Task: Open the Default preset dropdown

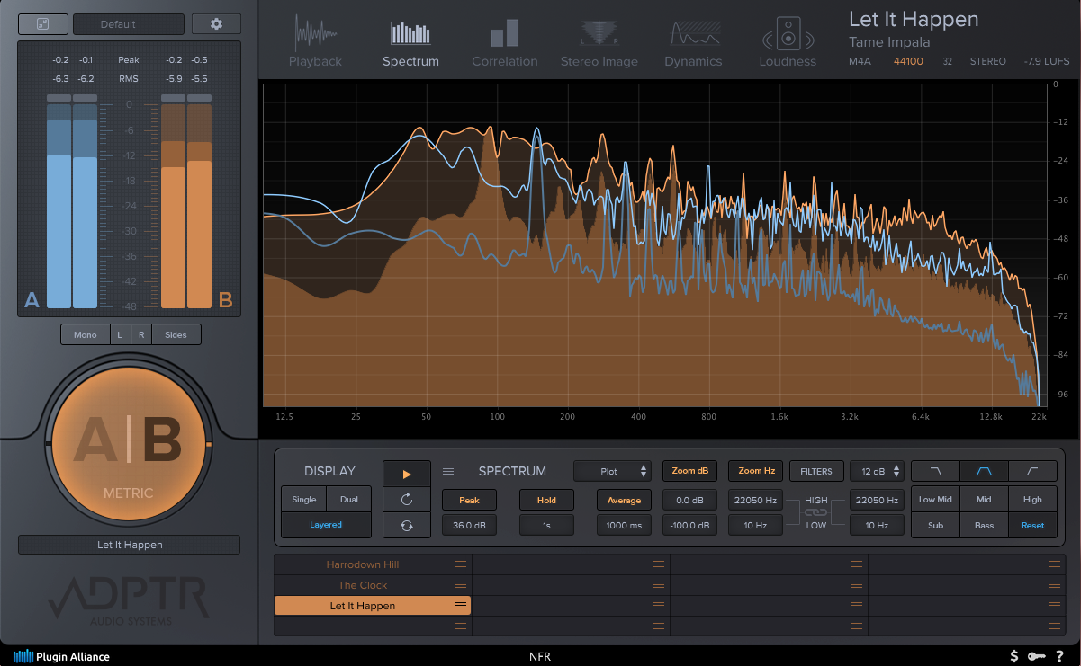Action: [x=128, y=24]
